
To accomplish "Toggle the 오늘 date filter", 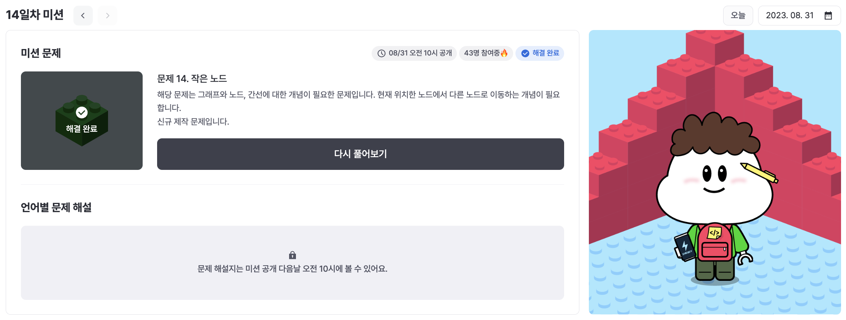I will 738,16.
